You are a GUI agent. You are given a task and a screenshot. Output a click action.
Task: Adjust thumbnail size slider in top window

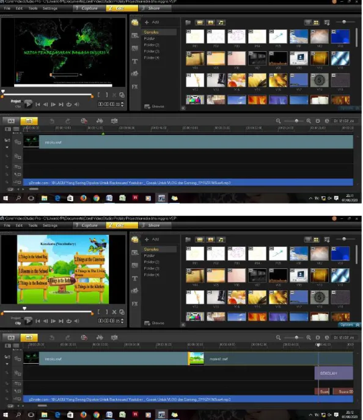point(345,21)
